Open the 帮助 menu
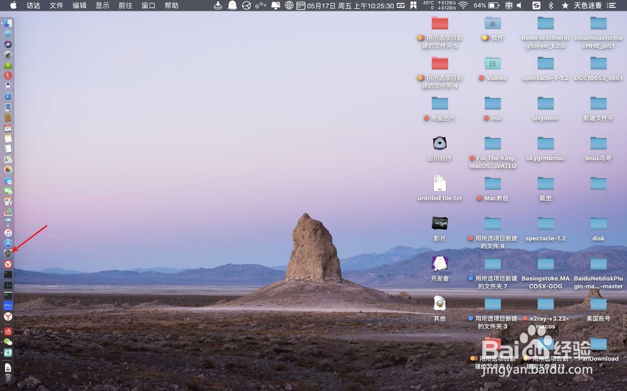The height and width of the screenshot is (391, 627). point(172,5)
